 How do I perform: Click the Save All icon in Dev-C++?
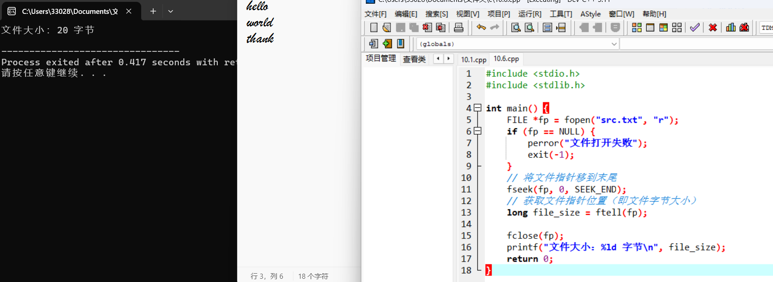[x=414, y=28]
